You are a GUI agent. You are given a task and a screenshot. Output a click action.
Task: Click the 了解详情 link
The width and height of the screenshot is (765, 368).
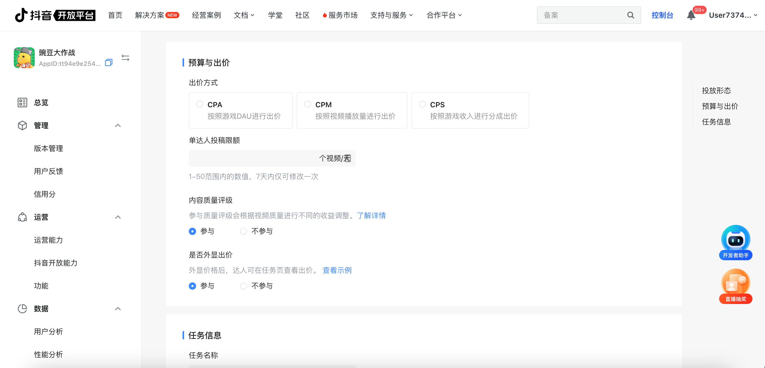(x=371, y=215)
